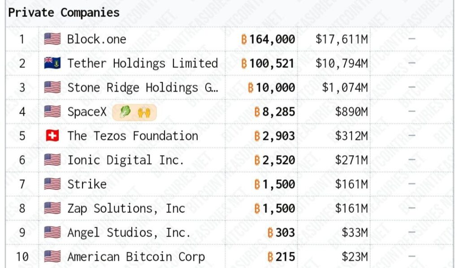
Task: Click rank number 7 in the table
Action: pos(22,184)
